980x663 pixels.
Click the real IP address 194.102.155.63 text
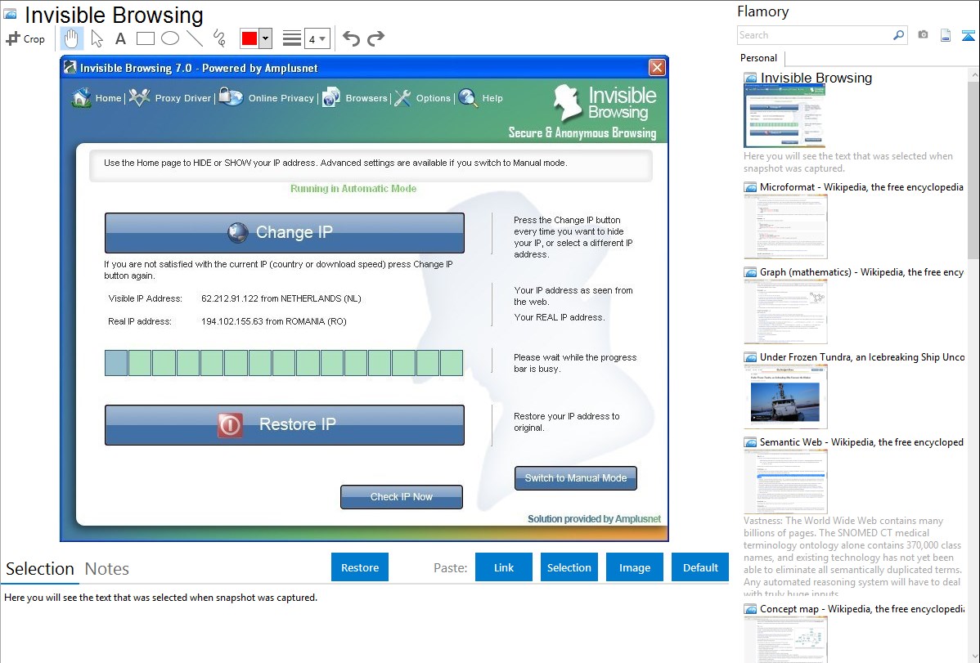point(274,322)
